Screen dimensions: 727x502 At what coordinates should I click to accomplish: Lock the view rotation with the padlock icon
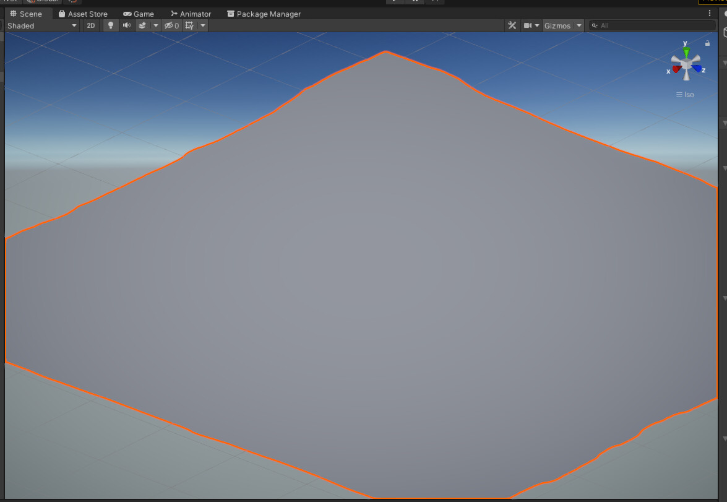point(707,42)
